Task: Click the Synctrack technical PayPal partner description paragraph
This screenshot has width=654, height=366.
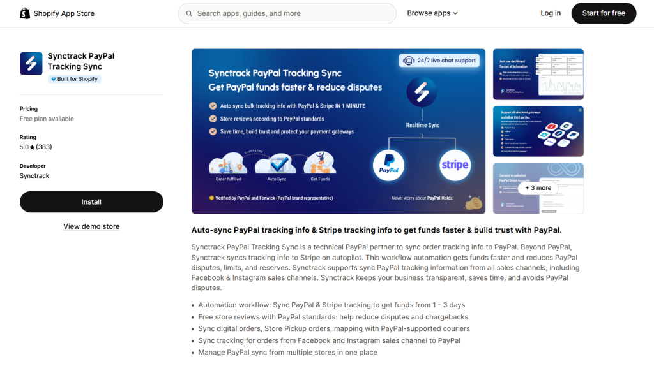Action: click(385, 268)
